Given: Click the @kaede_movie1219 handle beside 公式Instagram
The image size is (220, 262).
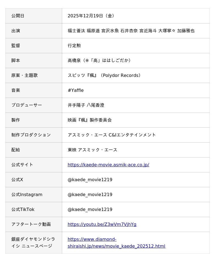Looking at the screenshot, I should (x=90, y=195).
